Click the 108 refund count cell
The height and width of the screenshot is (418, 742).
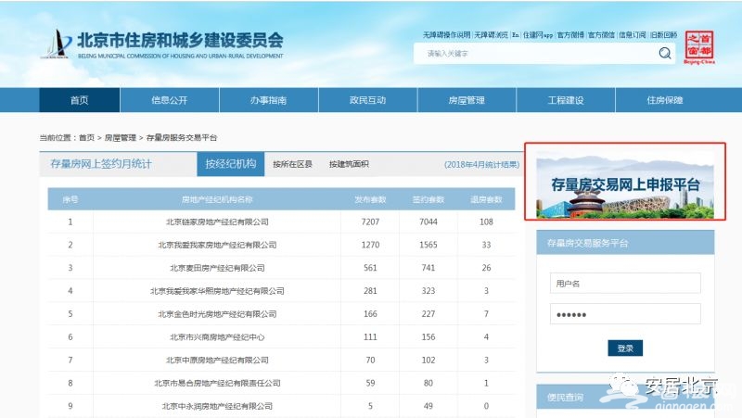tap(486, 222)
